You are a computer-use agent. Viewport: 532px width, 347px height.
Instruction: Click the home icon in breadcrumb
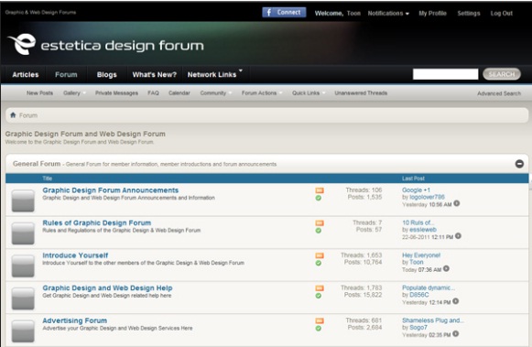point(13,115)
